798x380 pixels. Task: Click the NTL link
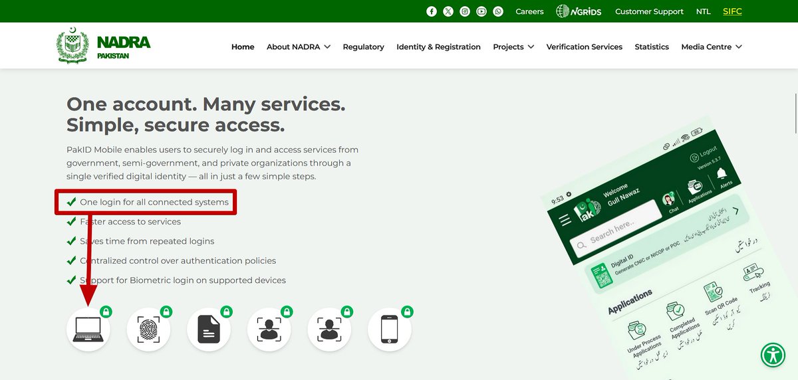tap(704, 11)
